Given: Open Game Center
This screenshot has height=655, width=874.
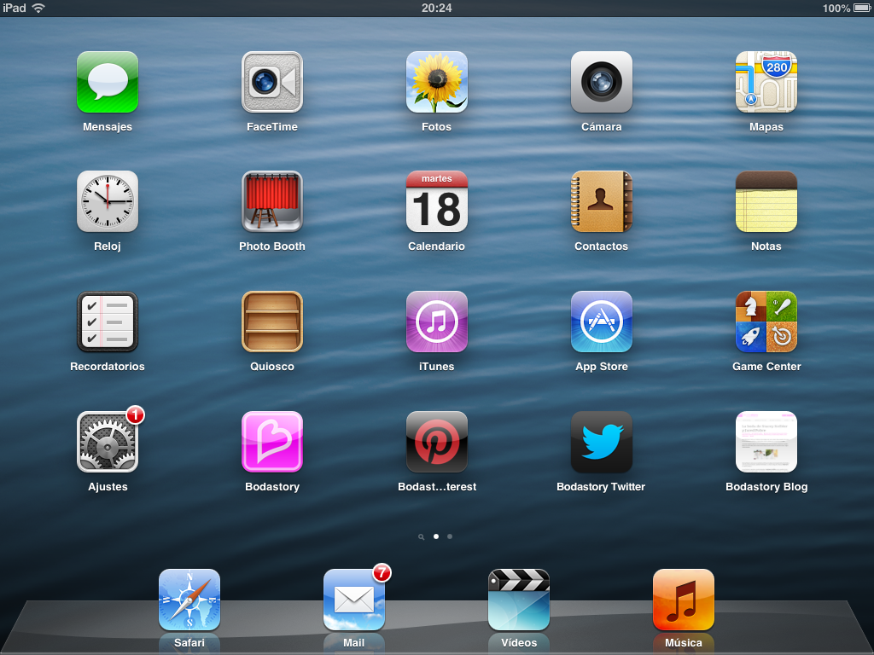Looking at the screenshot, I should pos(766,322).
